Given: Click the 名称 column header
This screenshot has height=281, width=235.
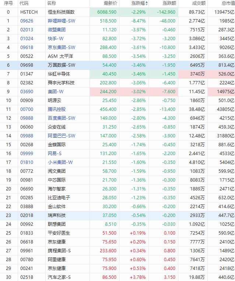Looking at the screenshot, I should click(52, 3).
